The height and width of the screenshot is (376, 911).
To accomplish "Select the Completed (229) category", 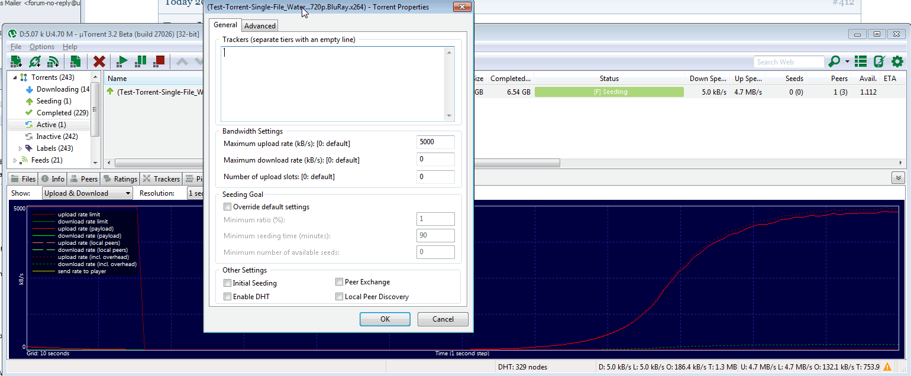I will click(56, 113).
